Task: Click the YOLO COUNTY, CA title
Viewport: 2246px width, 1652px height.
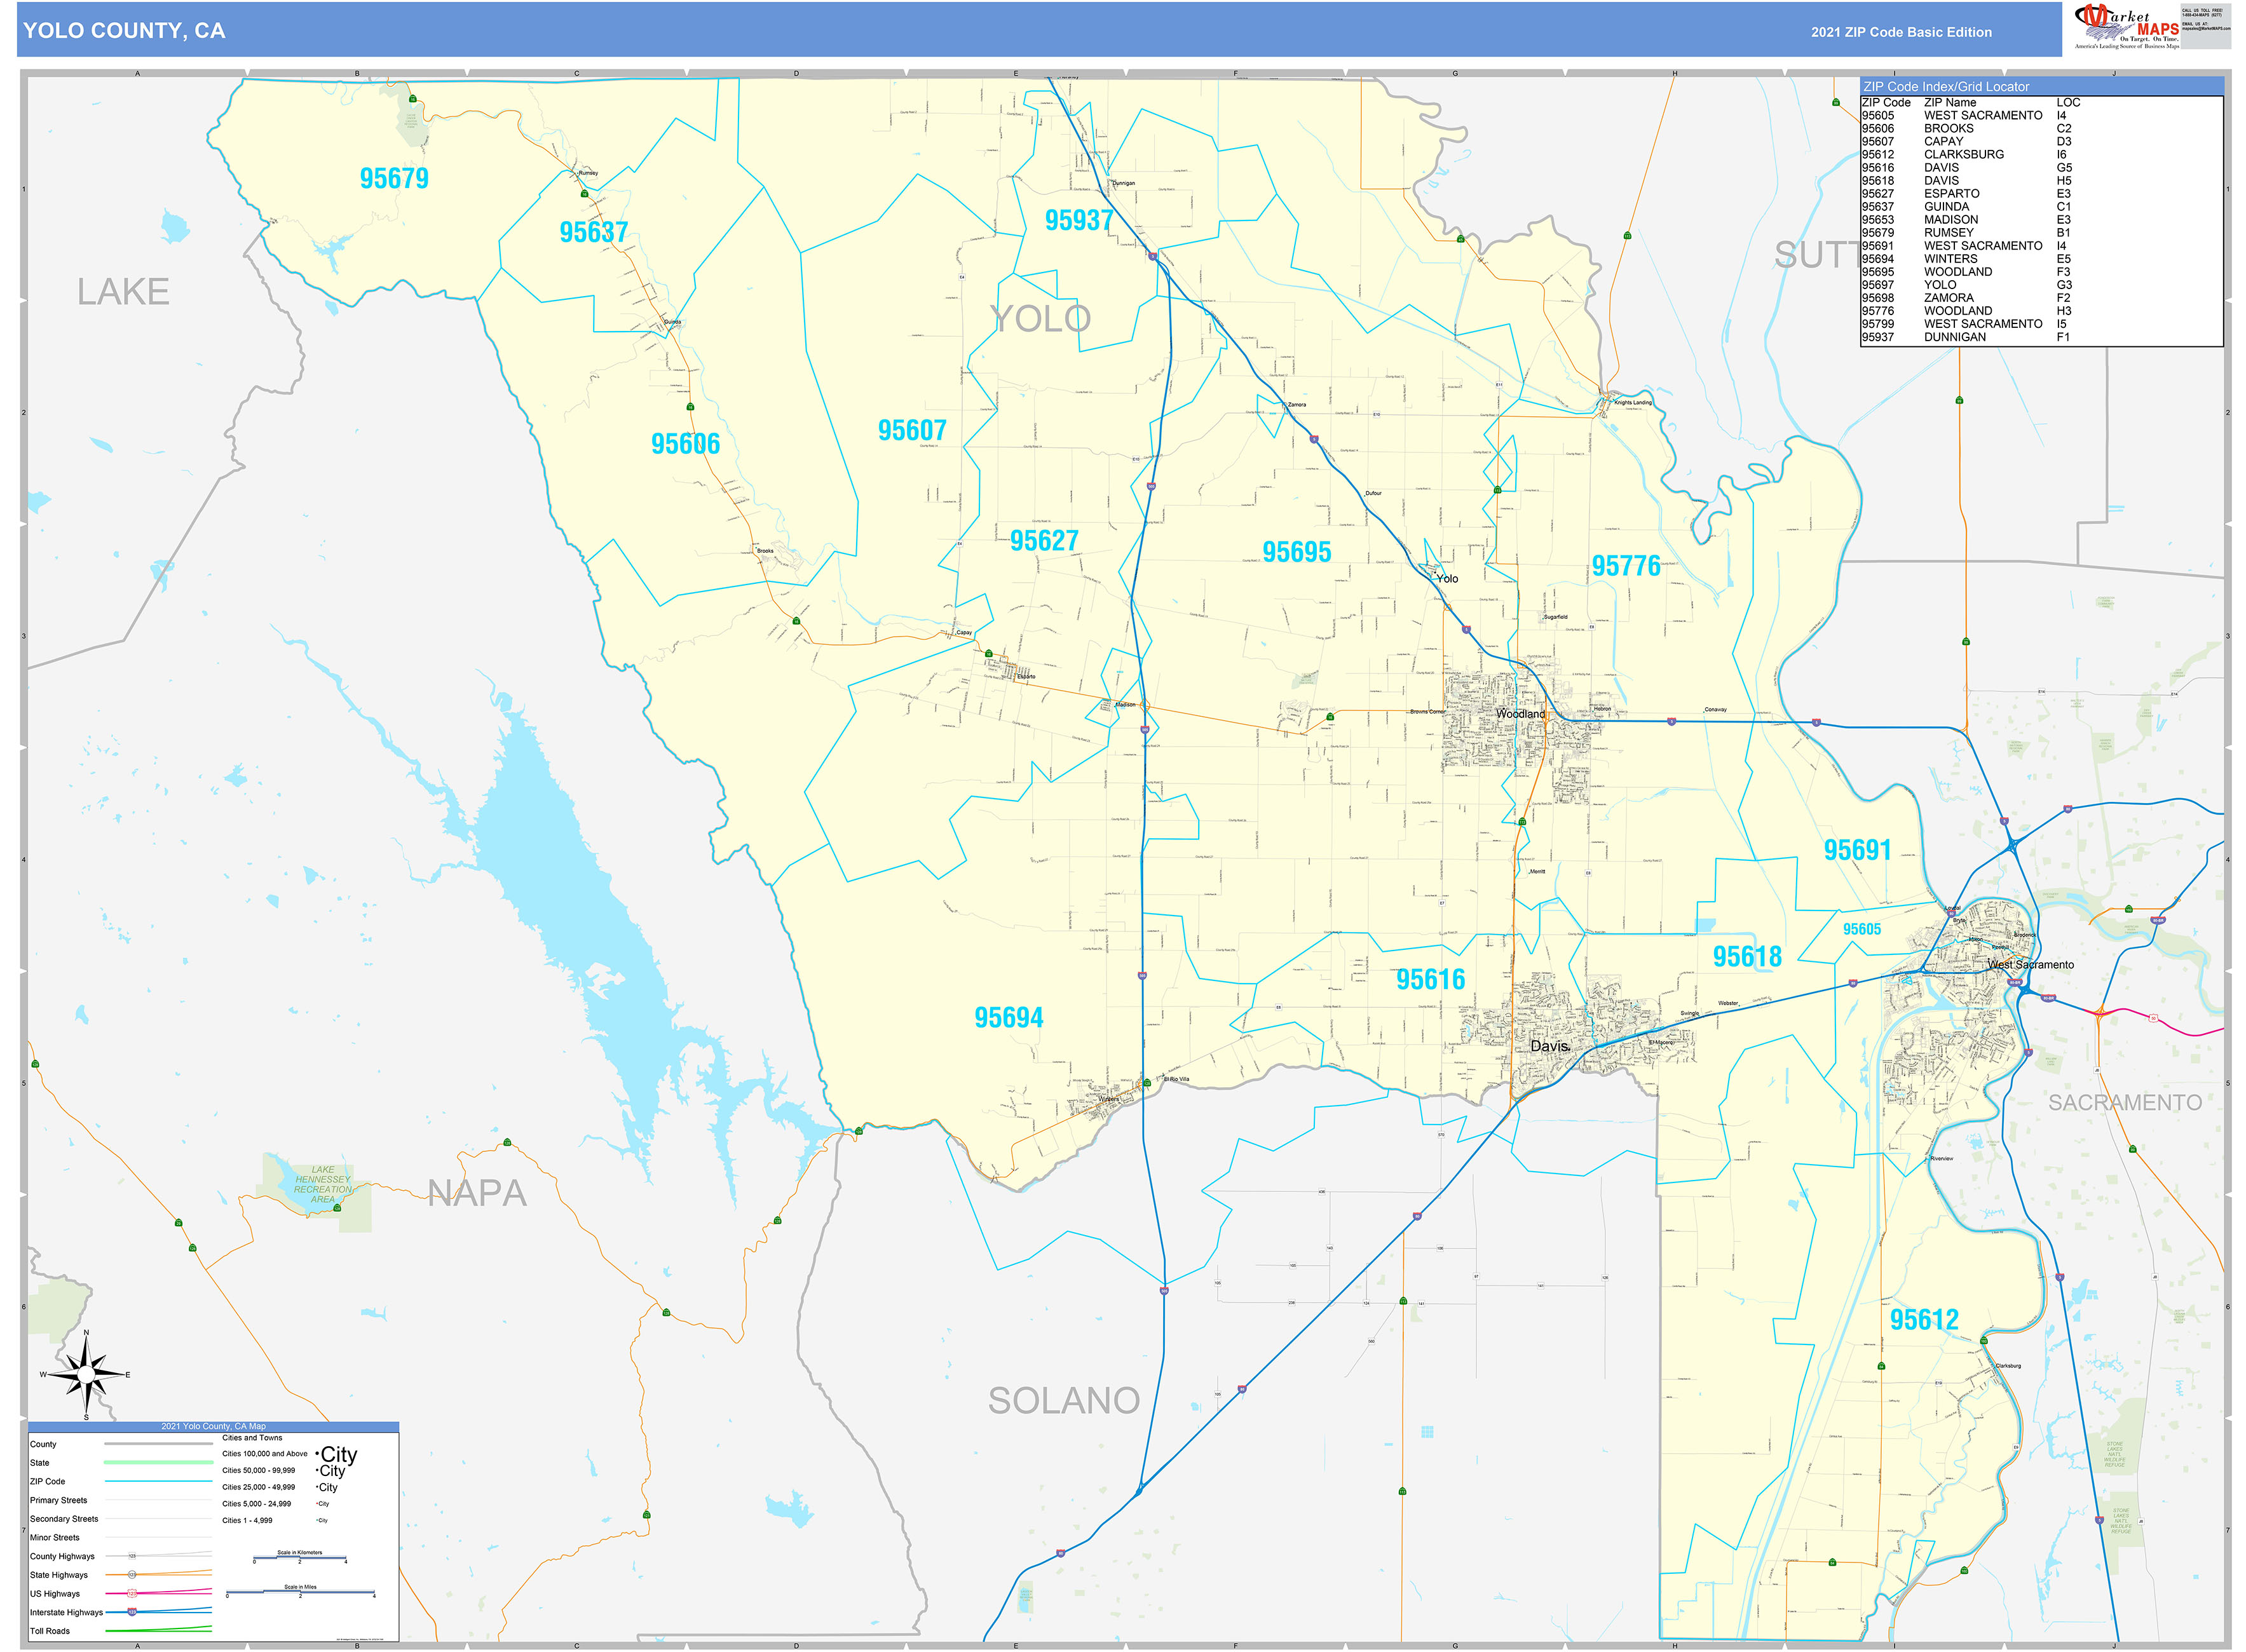Action: (124, 31)
